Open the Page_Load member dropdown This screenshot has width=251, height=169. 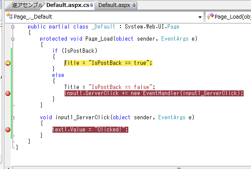point(229,17)
